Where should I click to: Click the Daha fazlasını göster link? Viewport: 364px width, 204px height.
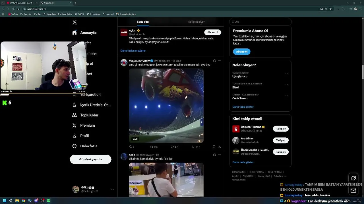133,51
